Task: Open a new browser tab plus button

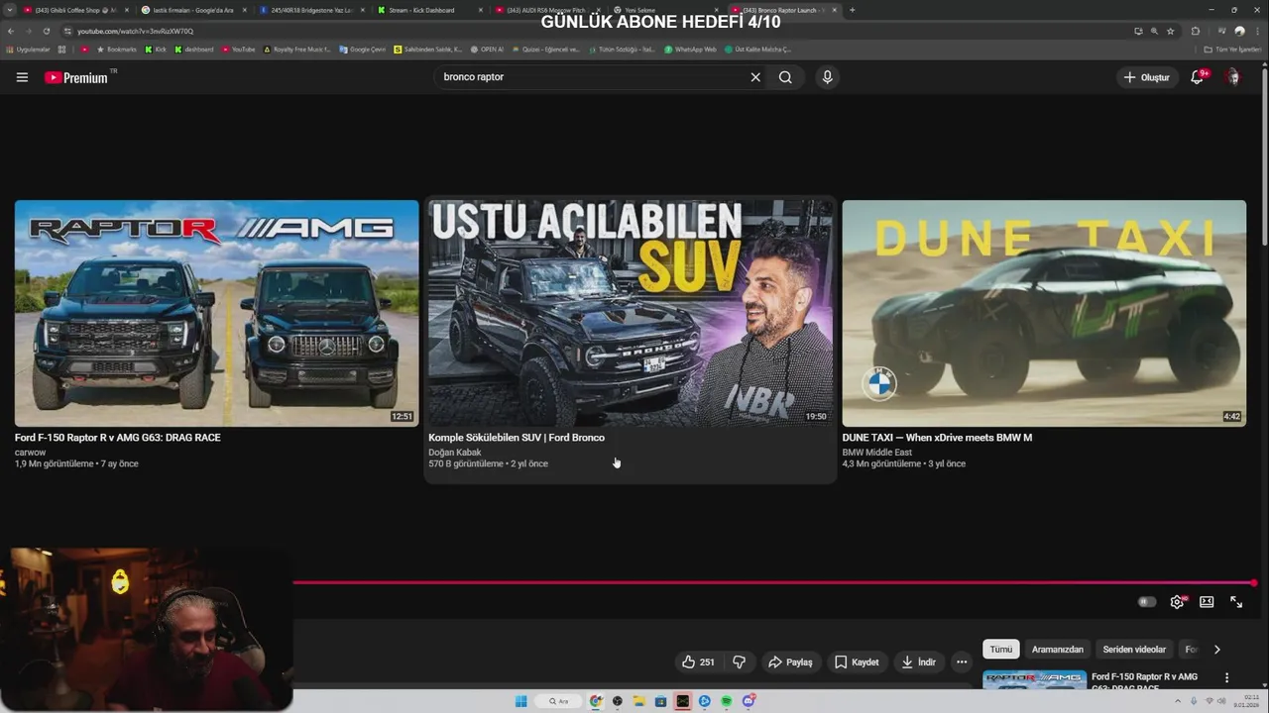Action: [x=852, y=10]
